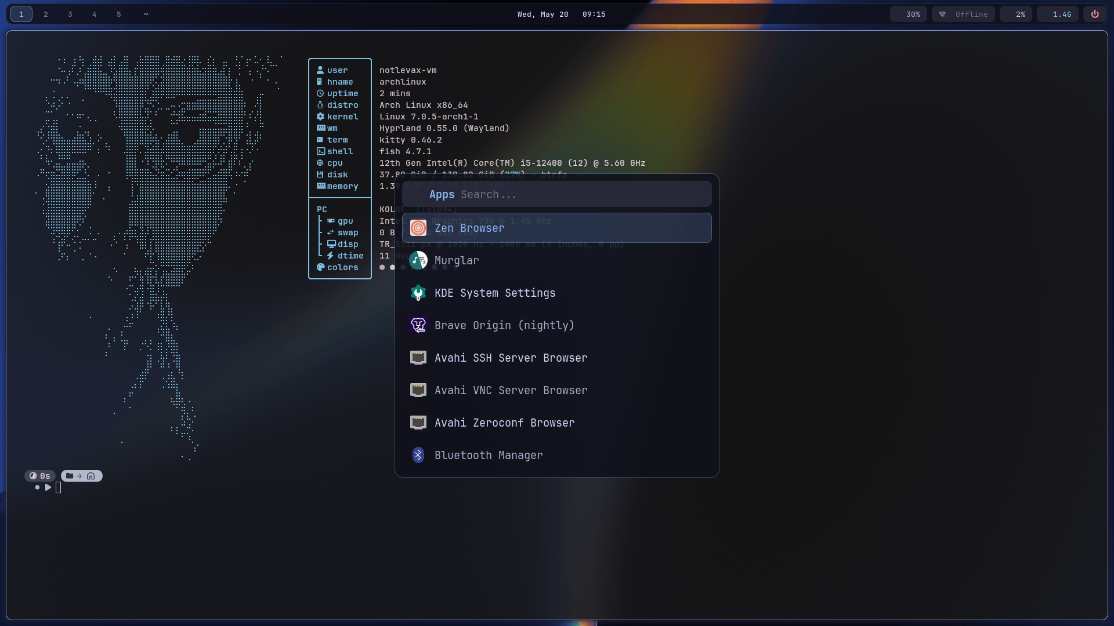The image size is (1114, 626).
Task: Click the user icon in the terminal fetch panel
Action: 320,70
